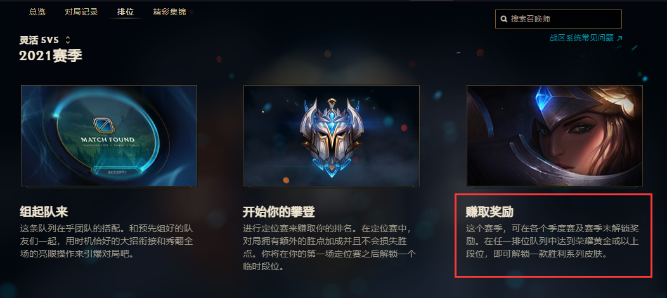Screen dimensions: 667x298
Task: Focus the 搜索召唤师 search field
Action: pyautogui.click(x=558, y=19)
